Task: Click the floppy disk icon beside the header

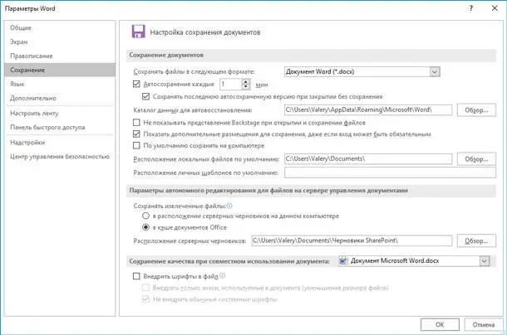Action: coord(138,32)
